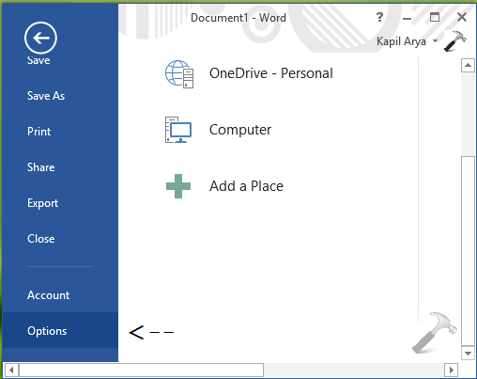Open Word help question mark icon
Image resolution: width=477 pixels, height=379 pixels.
pyautogui.click(x=379, y=17)
